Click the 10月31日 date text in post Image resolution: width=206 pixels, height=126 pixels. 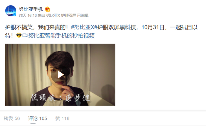click(x=153, y=27)
